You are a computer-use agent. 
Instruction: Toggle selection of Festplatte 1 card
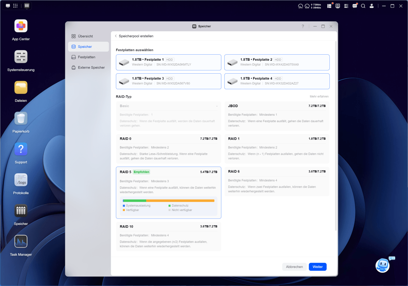pos(169,62)
